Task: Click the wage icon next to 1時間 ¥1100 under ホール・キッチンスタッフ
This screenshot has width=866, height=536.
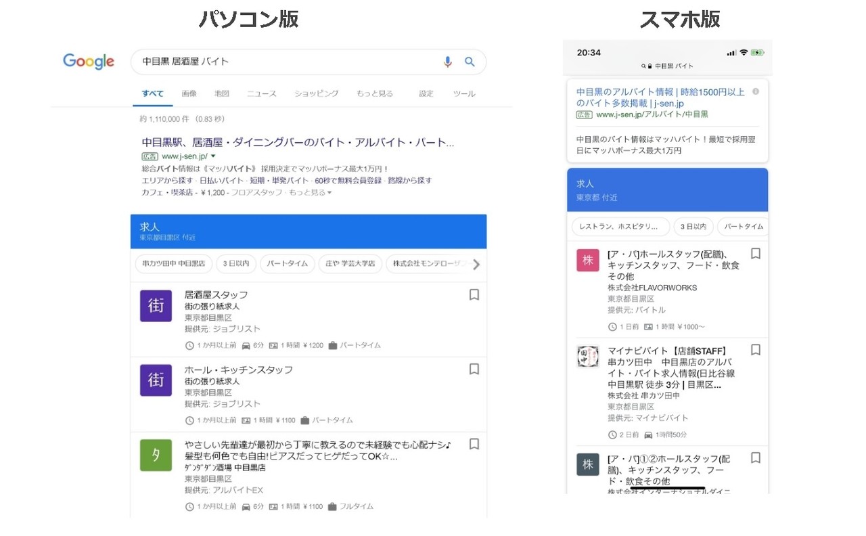Action: coord(246,420)
